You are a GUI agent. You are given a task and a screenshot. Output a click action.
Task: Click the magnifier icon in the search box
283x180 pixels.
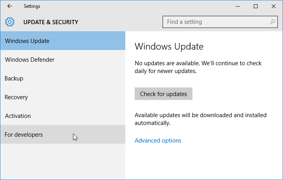272,22
